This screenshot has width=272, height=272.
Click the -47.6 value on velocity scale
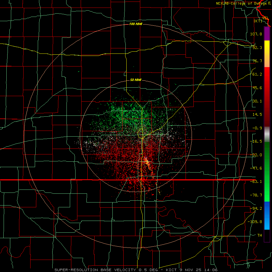(x=256, y=168)
